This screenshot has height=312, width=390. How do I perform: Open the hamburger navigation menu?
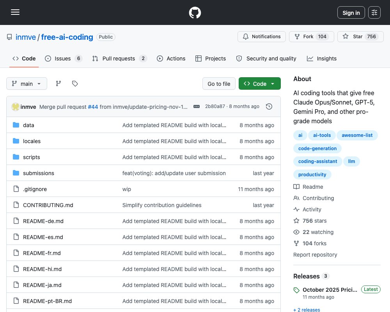tap(15, 12)
